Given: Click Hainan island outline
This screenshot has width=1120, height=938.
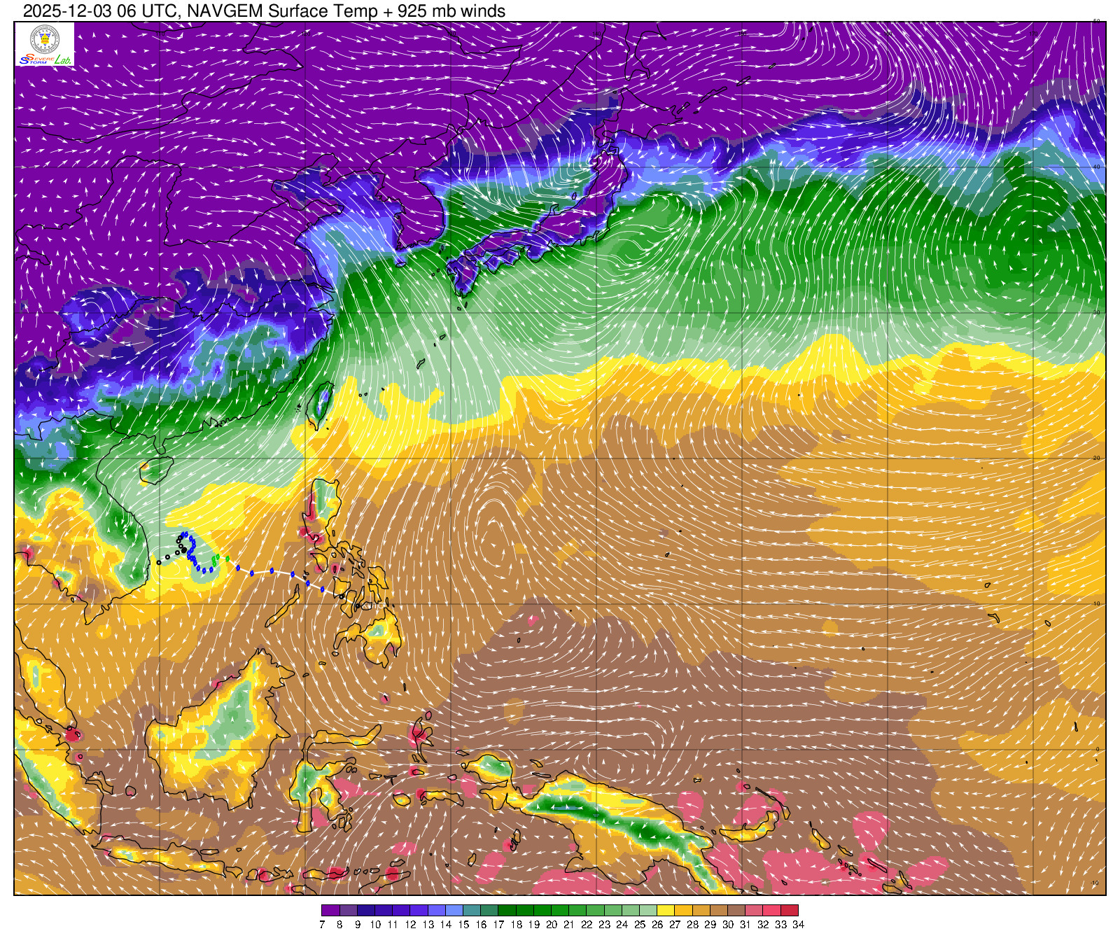Looking at the screenshot, I should coord(155,471).
